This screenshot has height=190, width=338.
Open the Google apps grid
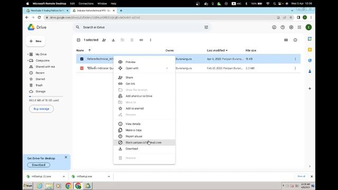pyautogui.click(x=299, y=27)
